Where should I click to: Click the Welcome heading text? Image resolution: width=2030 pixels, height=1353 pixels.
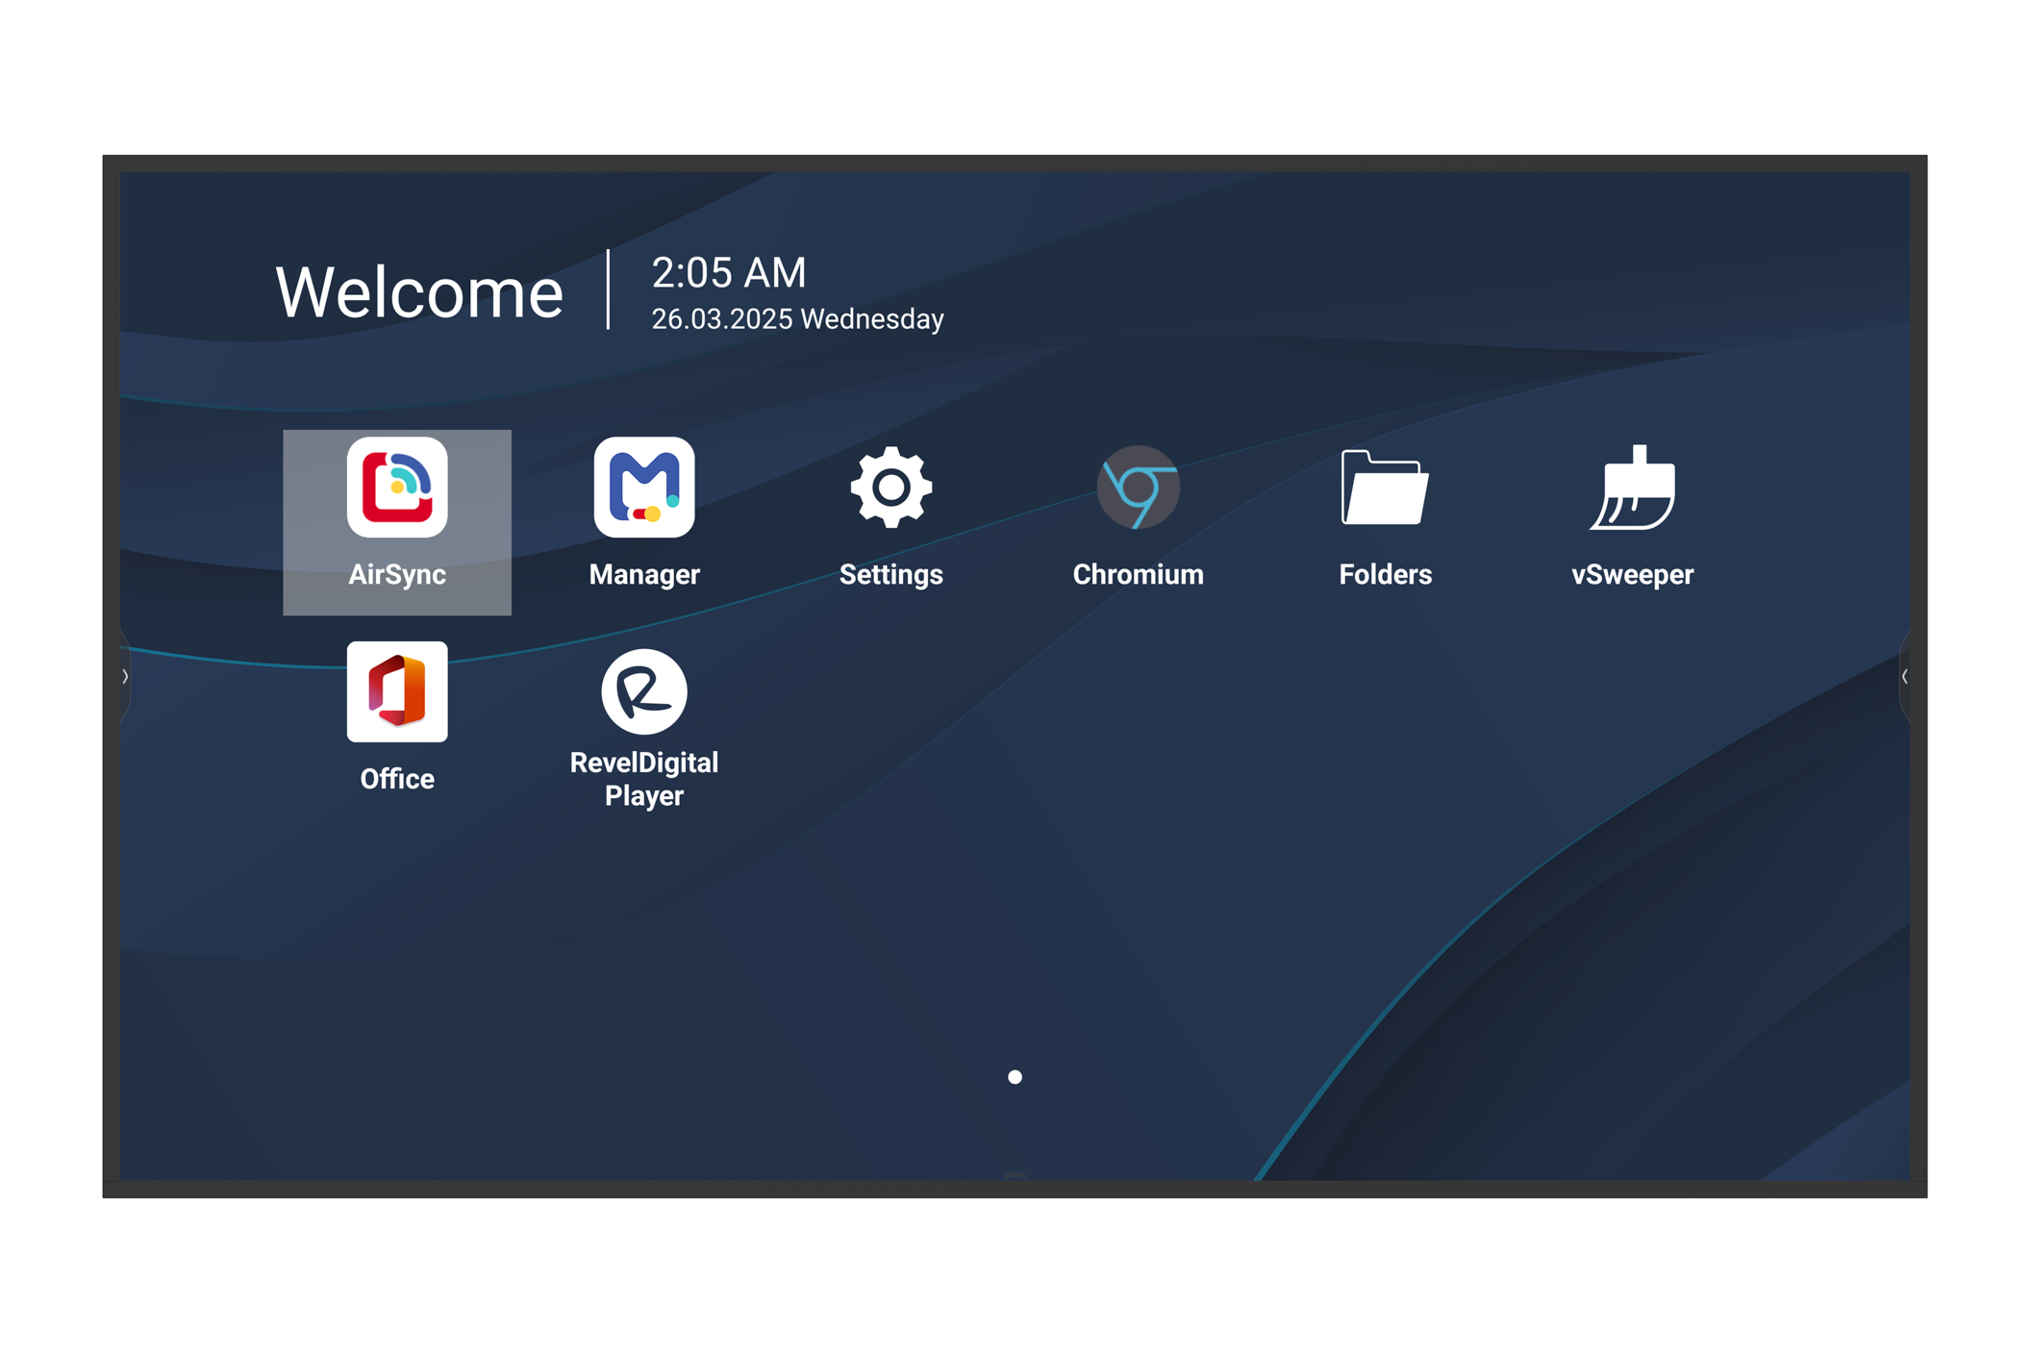(419, 292)
